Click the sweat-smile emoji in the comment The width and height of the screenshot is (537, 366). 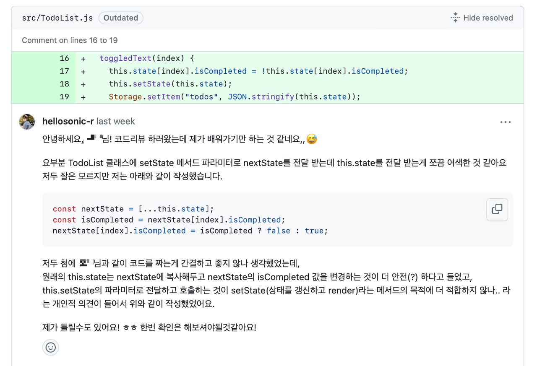(312, 139)
